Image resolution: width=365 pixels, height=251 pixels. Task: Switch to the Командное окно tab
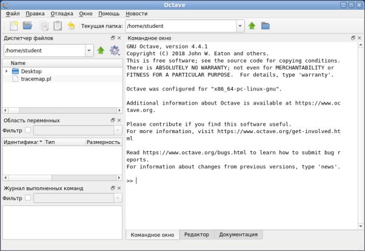[x=152, y=235]
